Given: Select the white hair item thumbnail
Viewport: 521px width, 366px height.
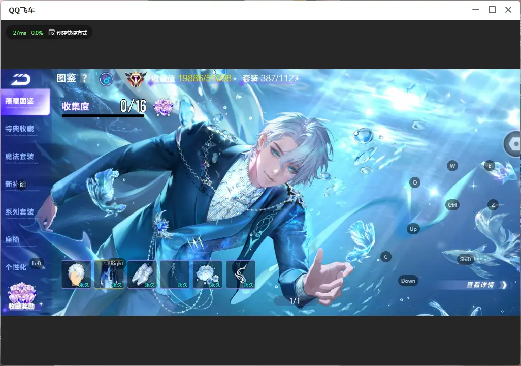Looking at the screenshot, I should click(x=76, y=274).
